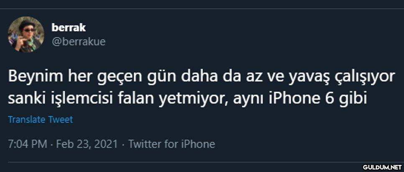Screen dimensions: 404x172
Task: Click the @berrakue handle
Action: 79,42
